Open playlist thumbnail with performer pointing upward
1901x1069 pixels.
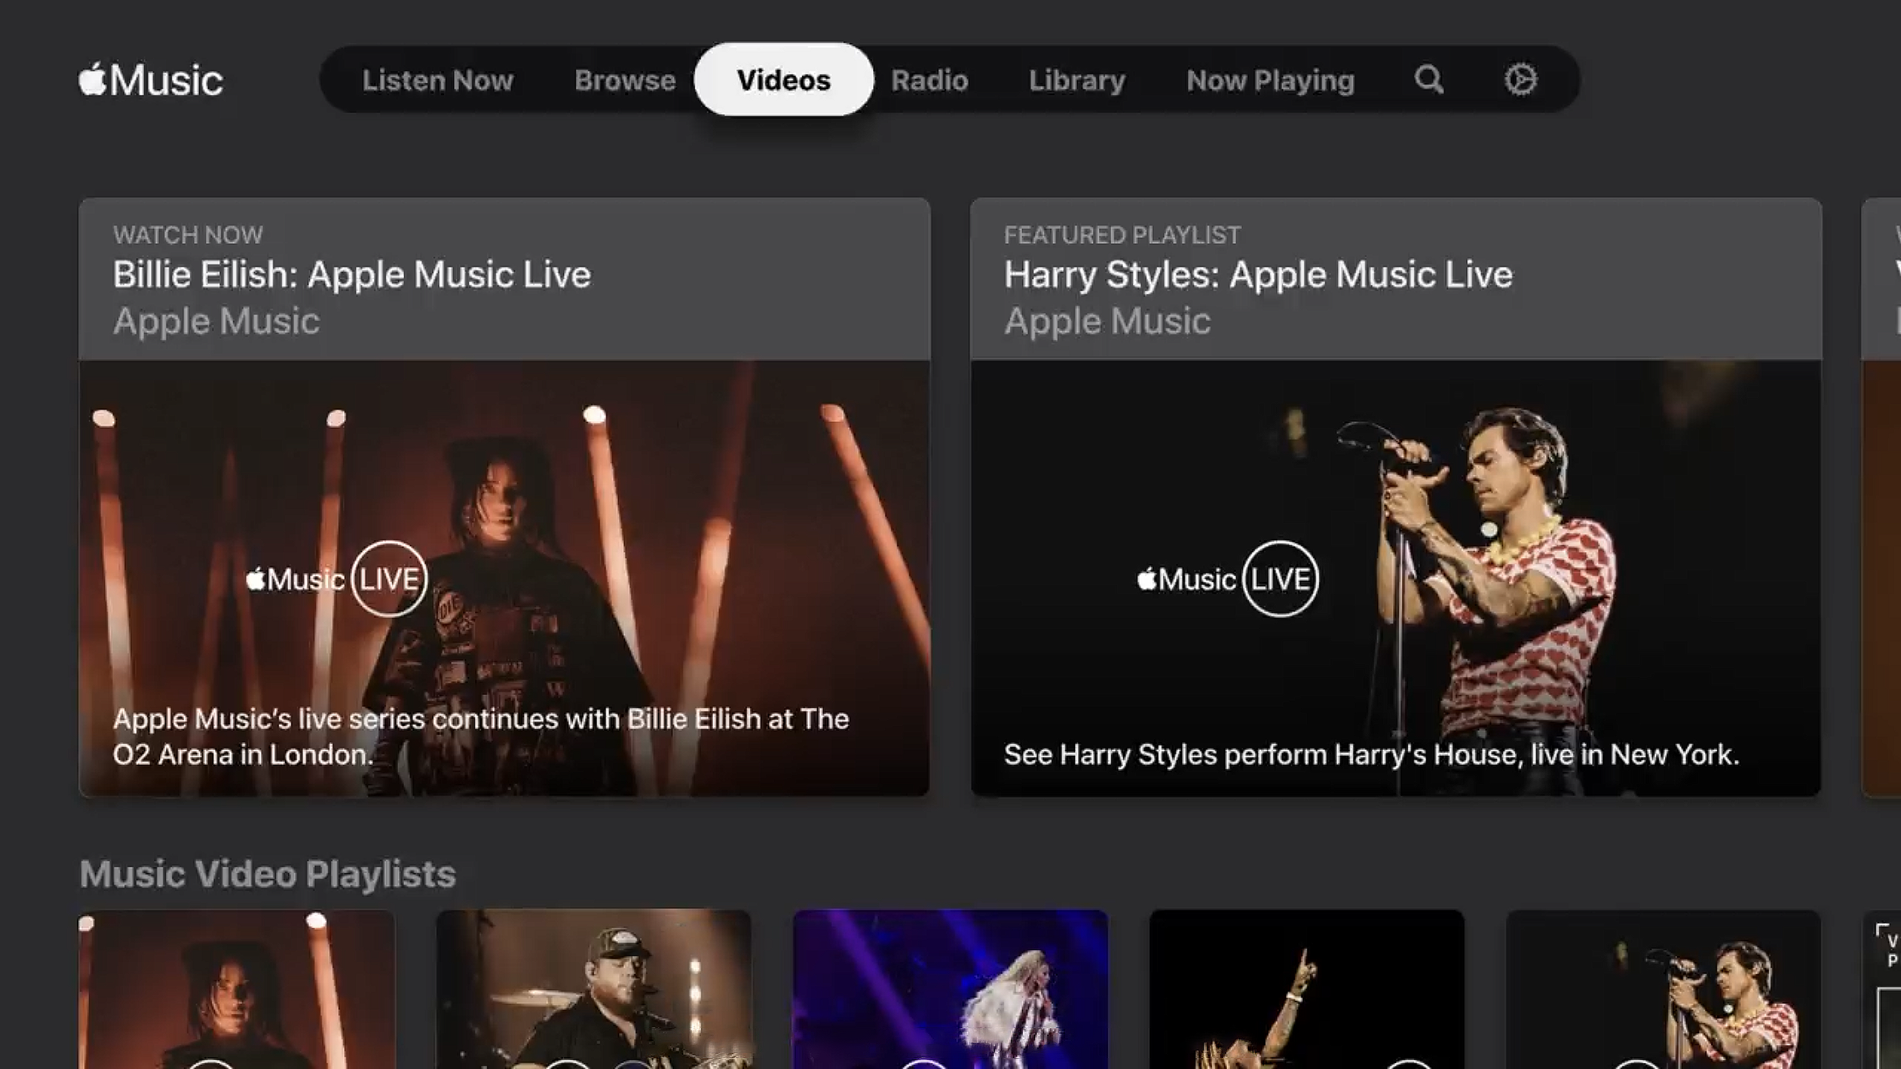(1307, 989)
